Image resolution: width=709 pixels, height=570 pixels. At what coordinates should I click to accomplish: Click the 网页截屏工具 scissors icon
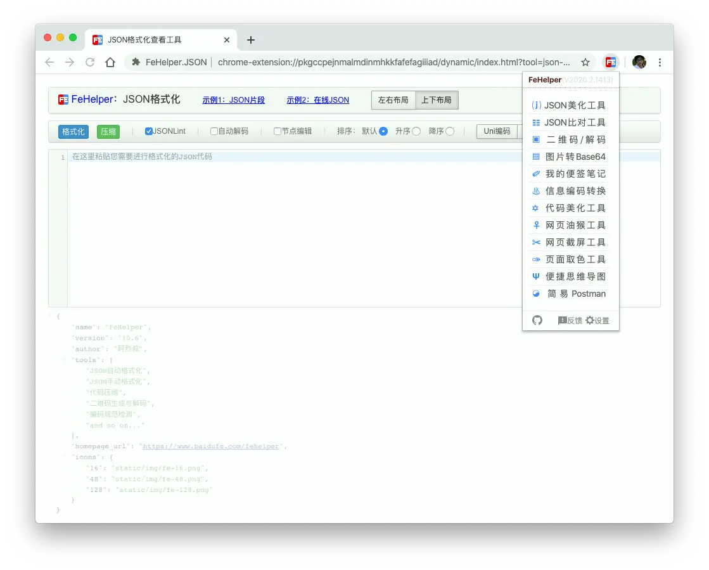[x=536, y=242]
